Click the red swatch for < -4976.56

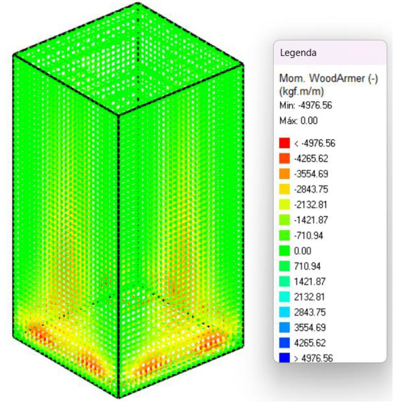[285, 143]
